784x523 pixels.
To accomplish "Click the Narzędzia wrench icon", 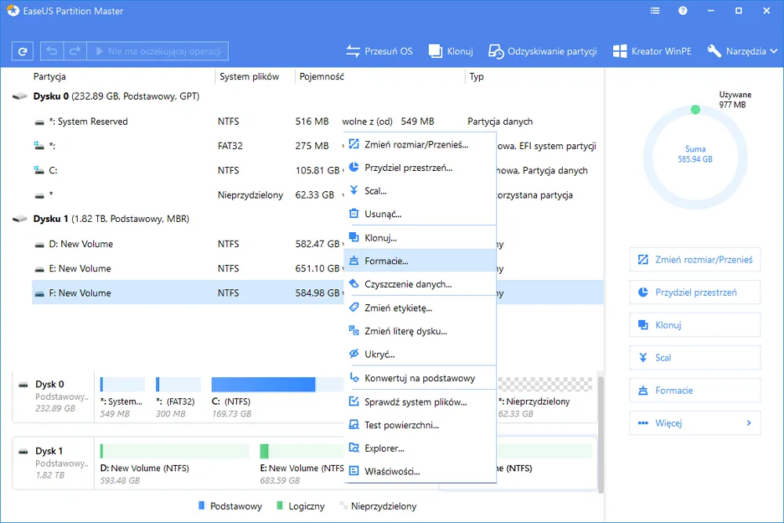I will pyautogui.click(x=715, y=50).
